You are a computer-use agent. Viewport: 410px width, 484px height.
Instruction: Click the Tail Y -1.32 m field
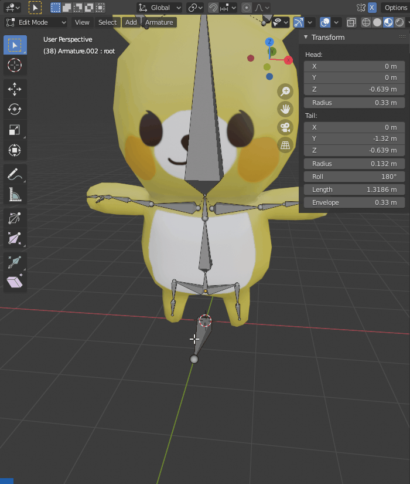354,138
